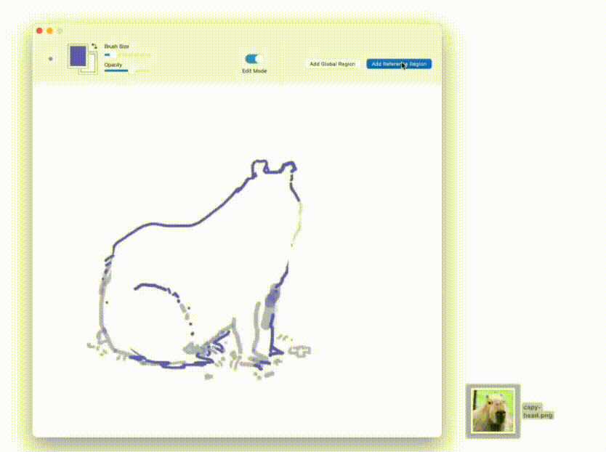Image resolution: width=606 pixels, height=452 pixels.
Task: Click the "Opacity" label
Action: [x=113, y=65]
